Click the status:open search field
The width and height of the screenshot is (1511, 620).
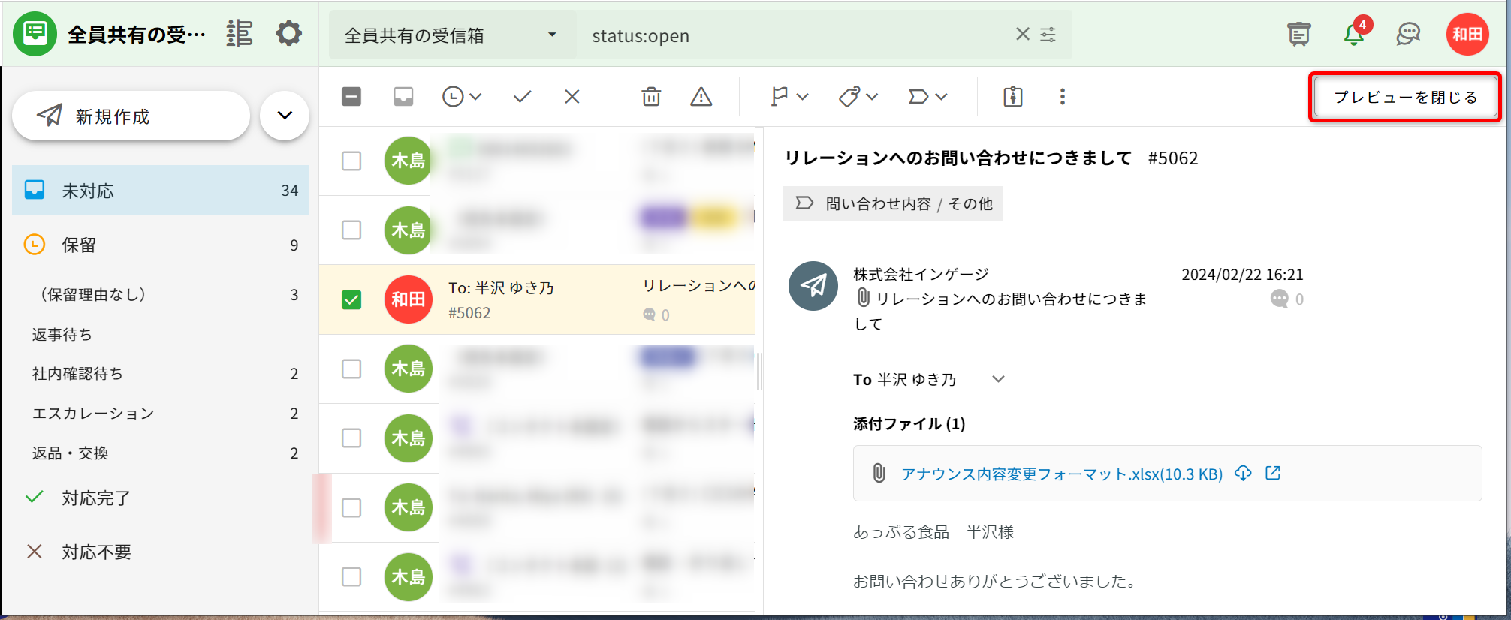(x=796, y=35)
